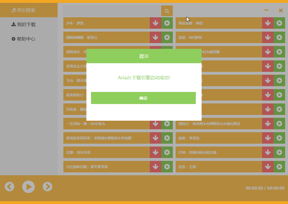Download the song 少年 - 梦然
The image size is (288, 204).
pos(156,23)
